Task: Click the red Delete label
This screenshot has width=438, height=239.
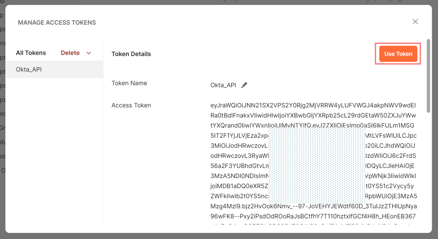Action: (x=70, y=53)
